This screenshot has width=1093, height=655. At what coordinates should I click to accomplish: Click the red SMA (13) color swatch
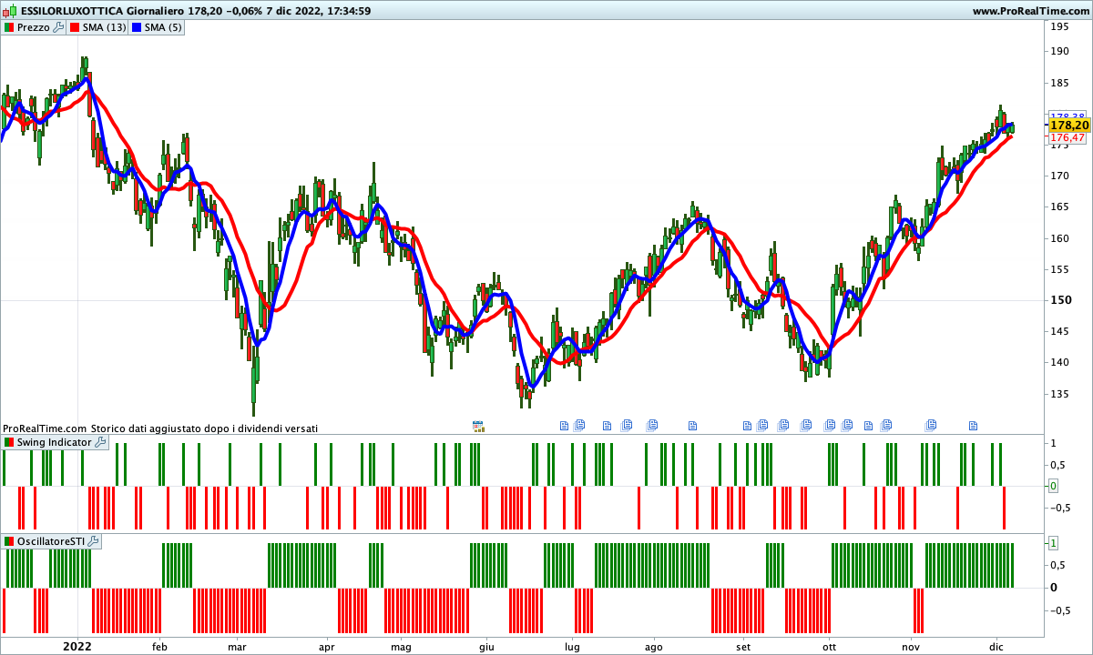point(75,27)
